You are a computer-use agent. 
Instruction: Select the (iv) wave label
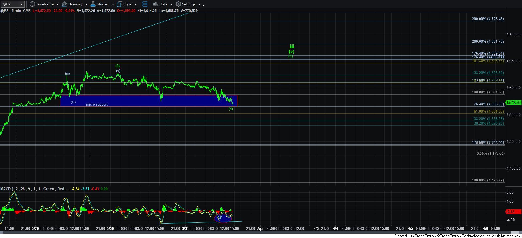tap(73, 102)
